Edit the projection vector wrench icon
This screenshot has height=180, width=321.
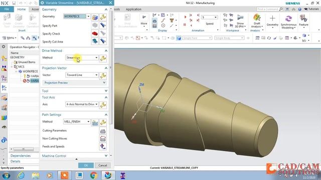point(103,75)
